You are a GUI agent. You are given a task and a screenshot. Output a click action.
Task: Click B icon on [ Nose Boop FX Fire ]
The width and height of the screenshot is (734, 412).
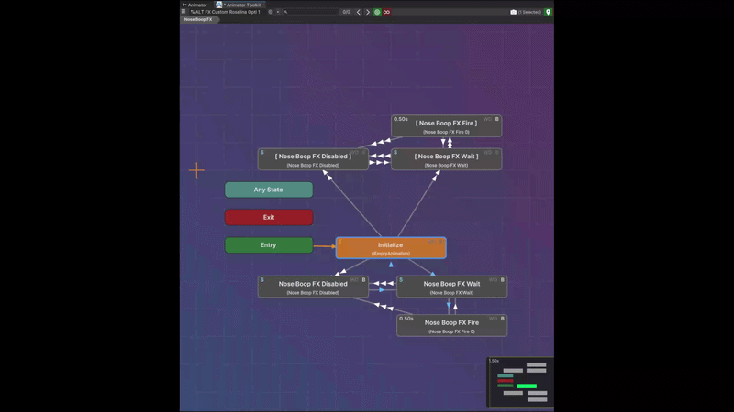tap(497, 119)
